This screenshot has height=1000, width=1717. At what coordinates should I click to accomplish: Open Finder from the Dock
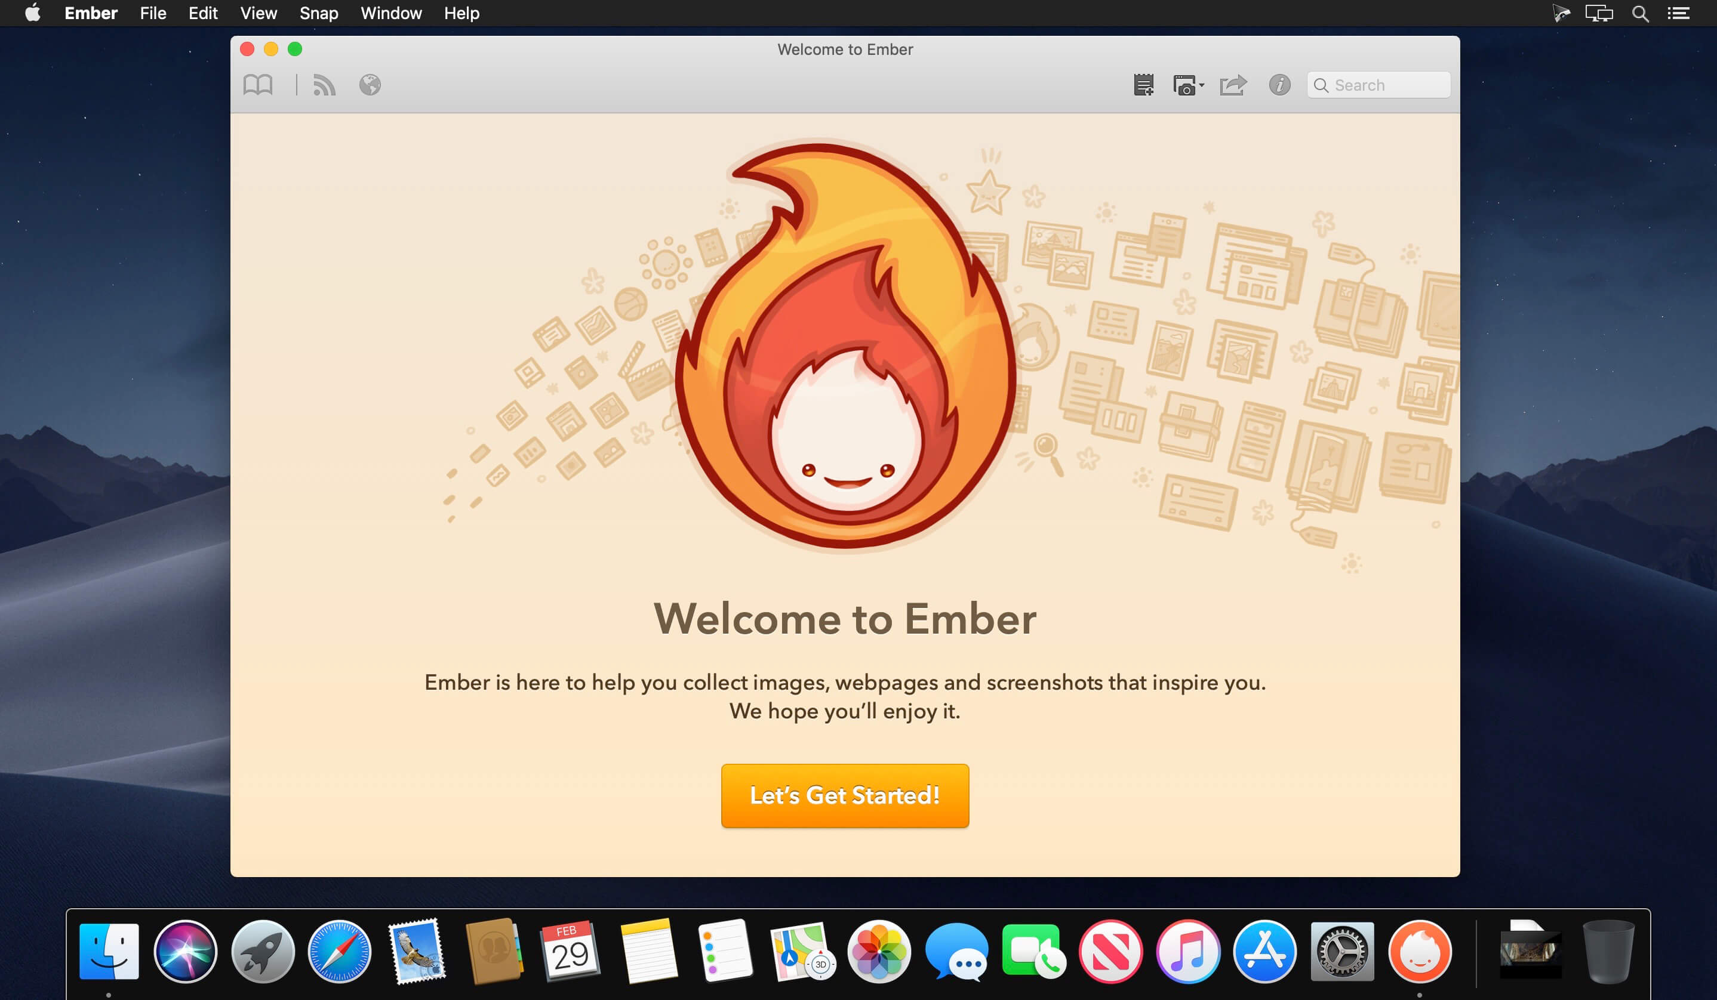(109, 951)
